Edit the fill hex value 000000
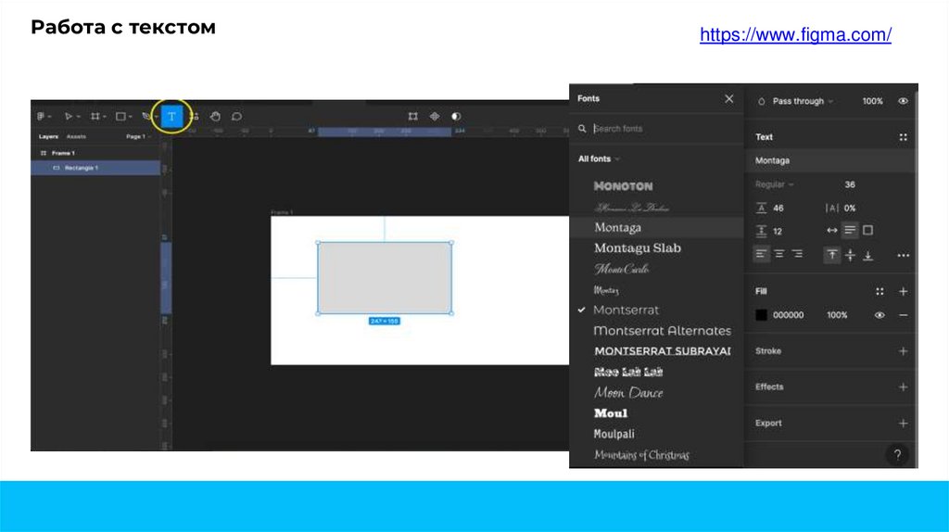Image resolution: width=949 pixels, height=532 pixels. tap(788, 315)
